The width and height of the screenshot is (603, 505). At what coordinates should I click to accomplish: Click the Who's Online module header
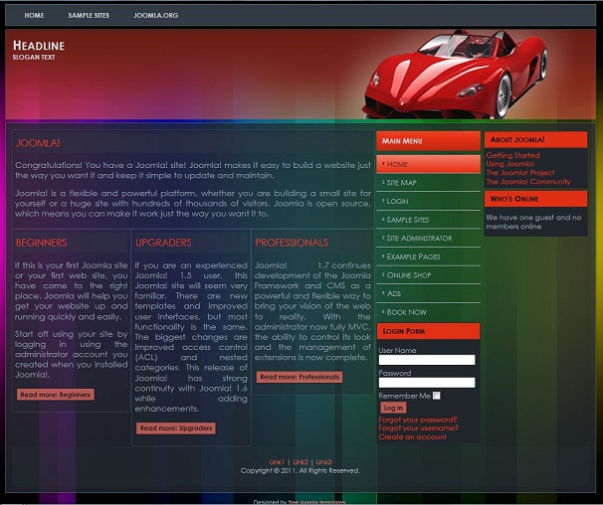point(535,199)
